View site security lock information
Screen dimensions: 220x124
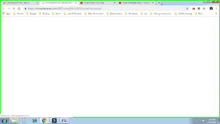tap(25, 9)
